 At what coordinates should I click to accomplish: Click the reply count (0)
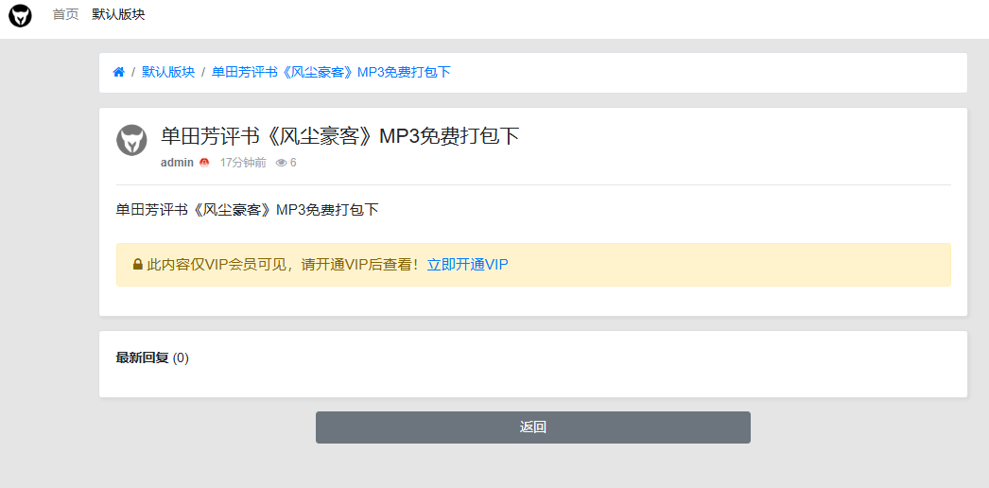181,357
